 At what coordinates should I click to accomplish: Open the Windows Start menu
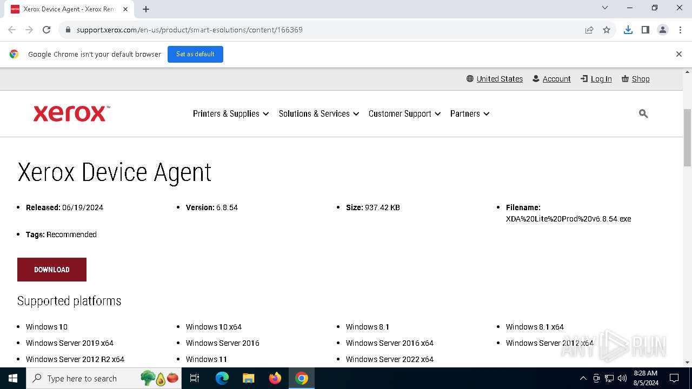[x=13, y=378]
